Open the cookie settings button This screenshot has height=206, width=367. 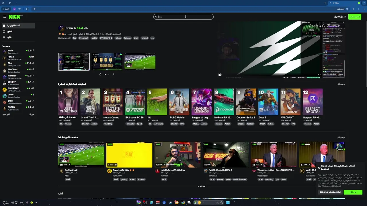[330, 192]
